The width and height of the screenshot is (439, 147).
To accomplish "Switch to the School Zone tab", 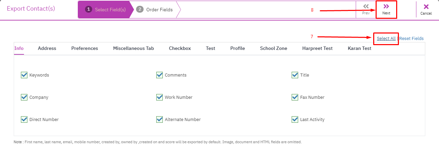I will (273, 48).
